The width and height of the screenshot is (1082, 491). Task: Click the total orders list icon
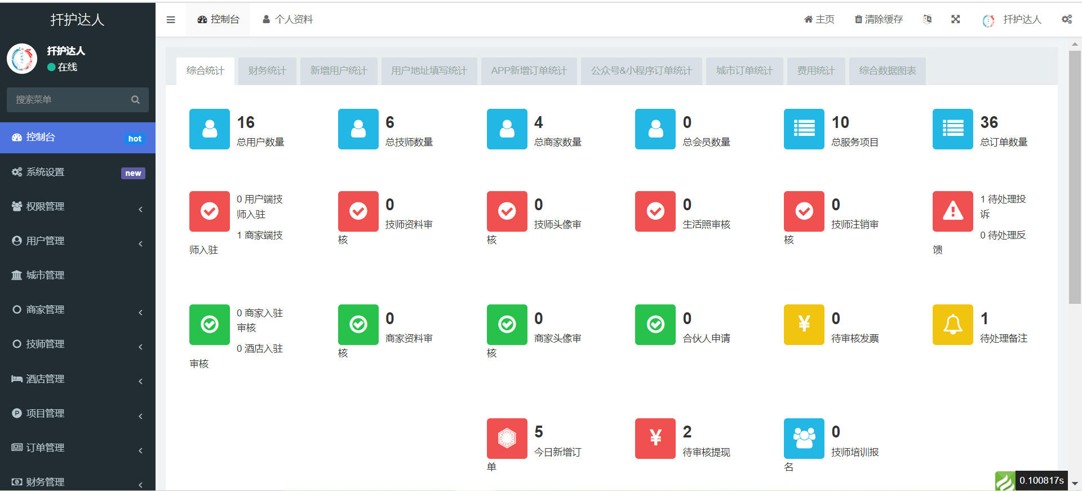(952, 129)
